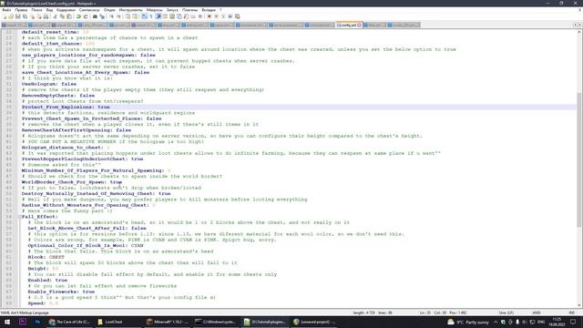Click the Redo arrow icon

pos(86,16)
